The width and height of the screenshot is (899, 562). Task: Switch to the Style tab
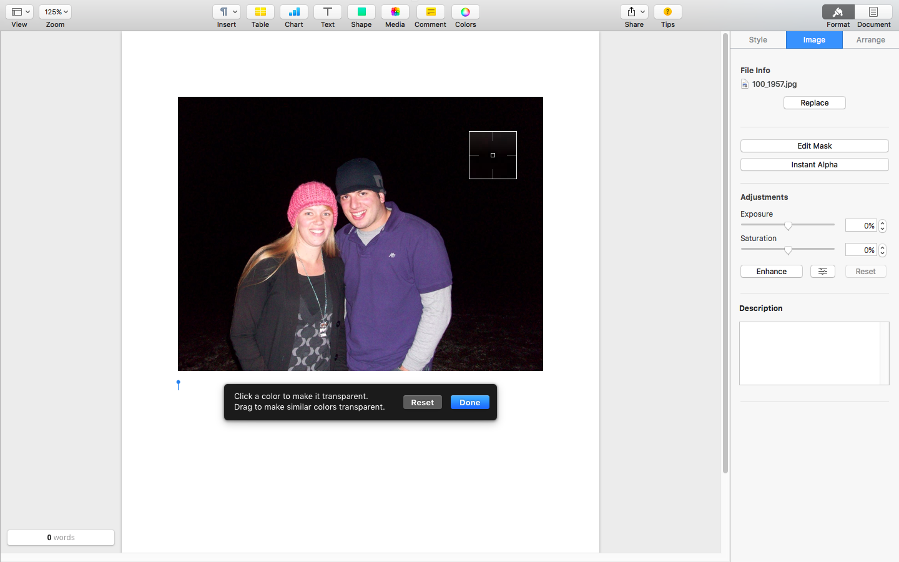coord(757,39)
